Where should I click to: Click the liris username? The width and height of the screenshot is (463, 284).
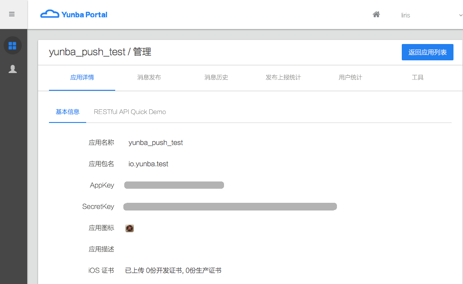405,15
